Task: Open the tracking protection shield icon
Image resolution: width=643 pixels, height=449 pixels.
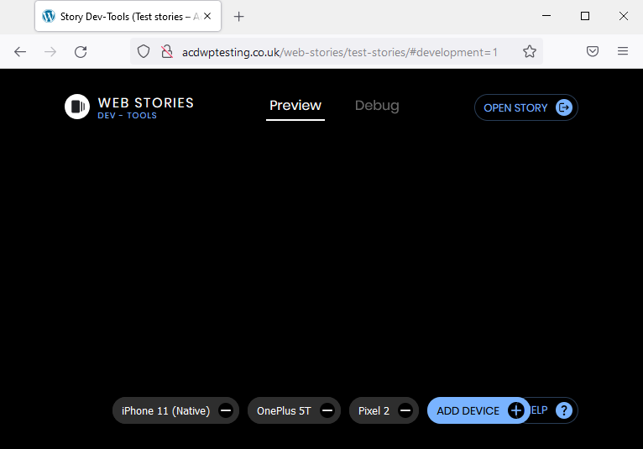Action: coord(143,52)
